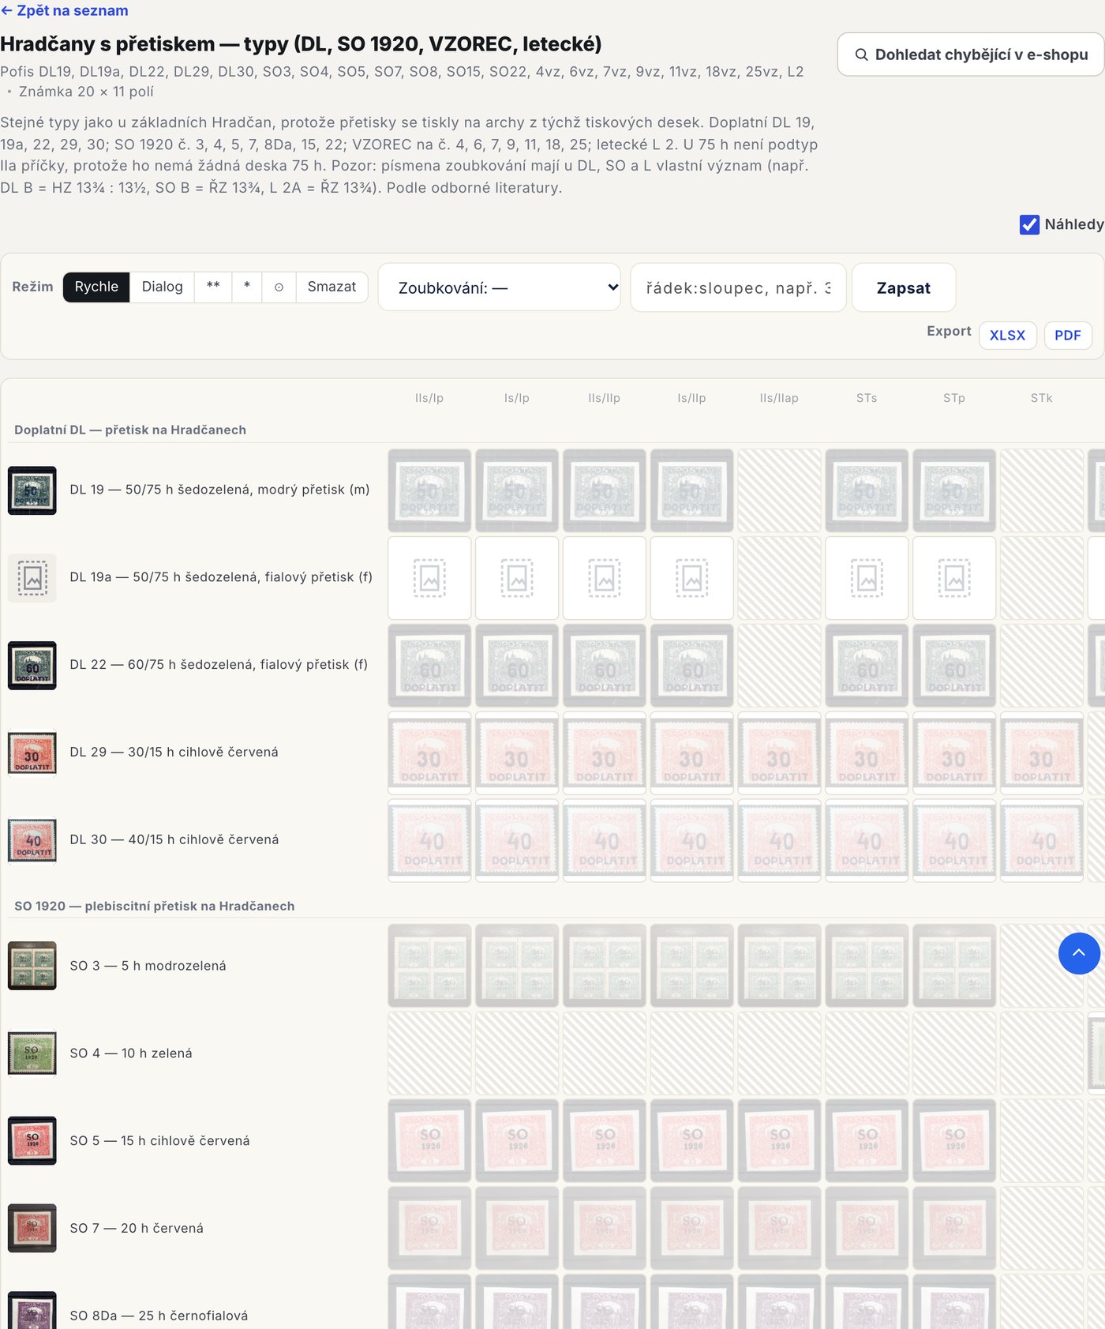
Task: Select Rychle mode
Action: pos(96,287)
